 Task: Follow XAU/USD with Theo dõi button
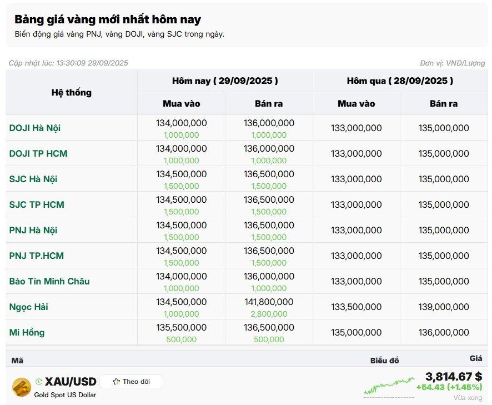click(x=131, y=382)
